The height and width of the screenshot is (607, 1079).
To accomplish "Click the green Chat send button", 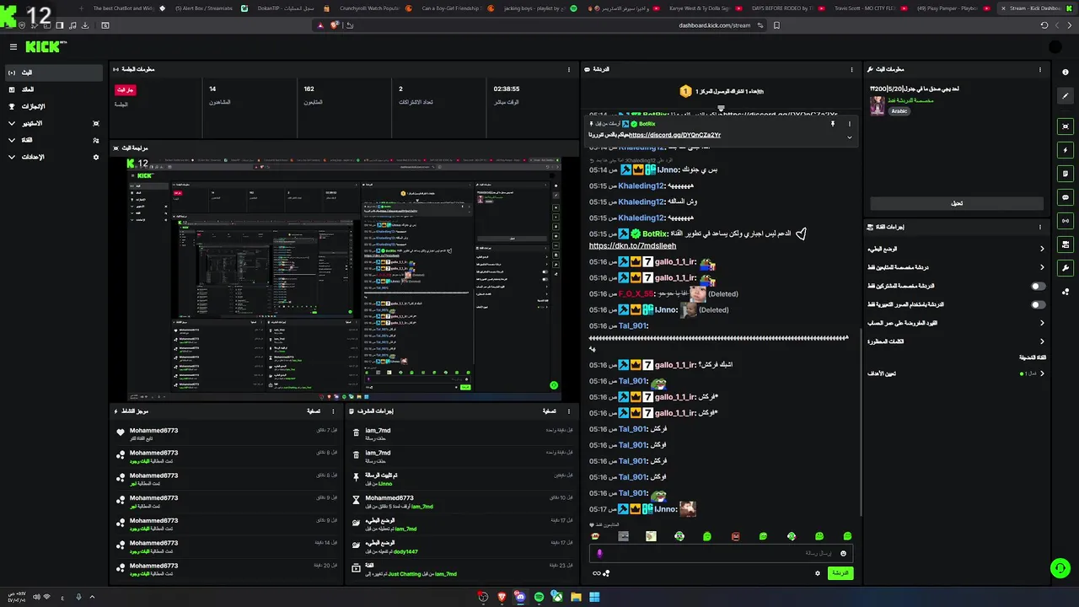I will (840, 573).
